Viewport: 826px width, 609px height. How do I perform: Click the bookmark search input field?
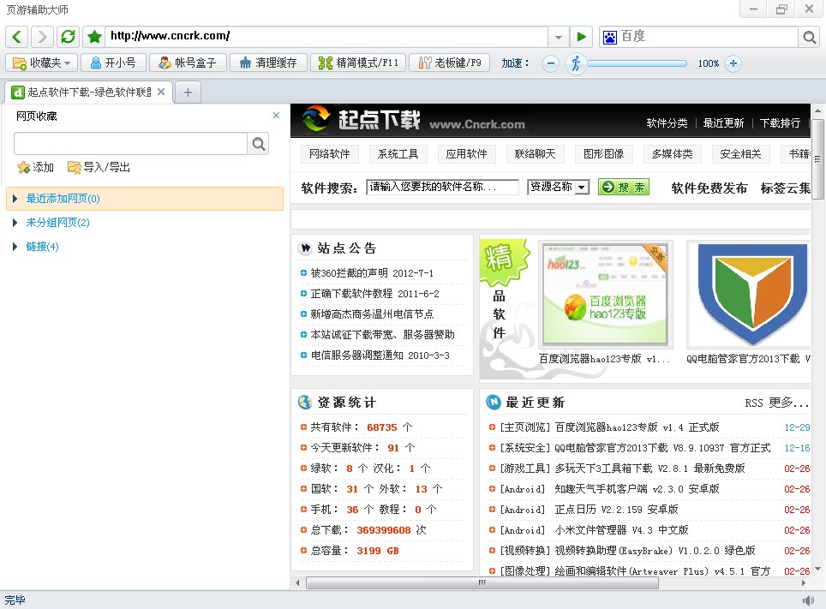pos(130,143)
